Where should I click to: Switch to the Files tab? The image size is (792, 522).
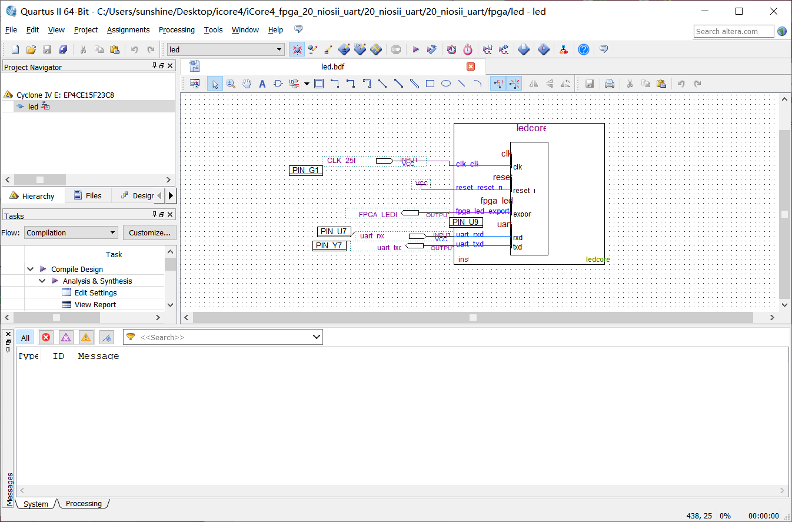88,195
